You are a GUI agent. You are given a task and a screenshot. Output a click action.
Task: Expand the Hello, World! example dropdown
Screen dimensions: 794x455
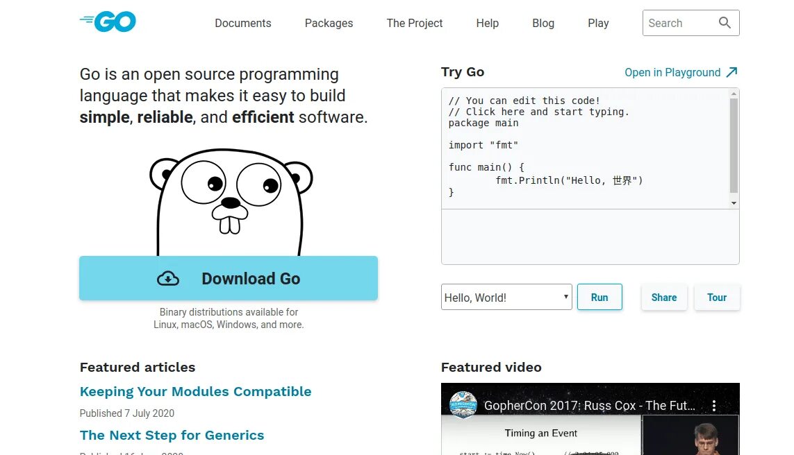(x=506, y=298)
